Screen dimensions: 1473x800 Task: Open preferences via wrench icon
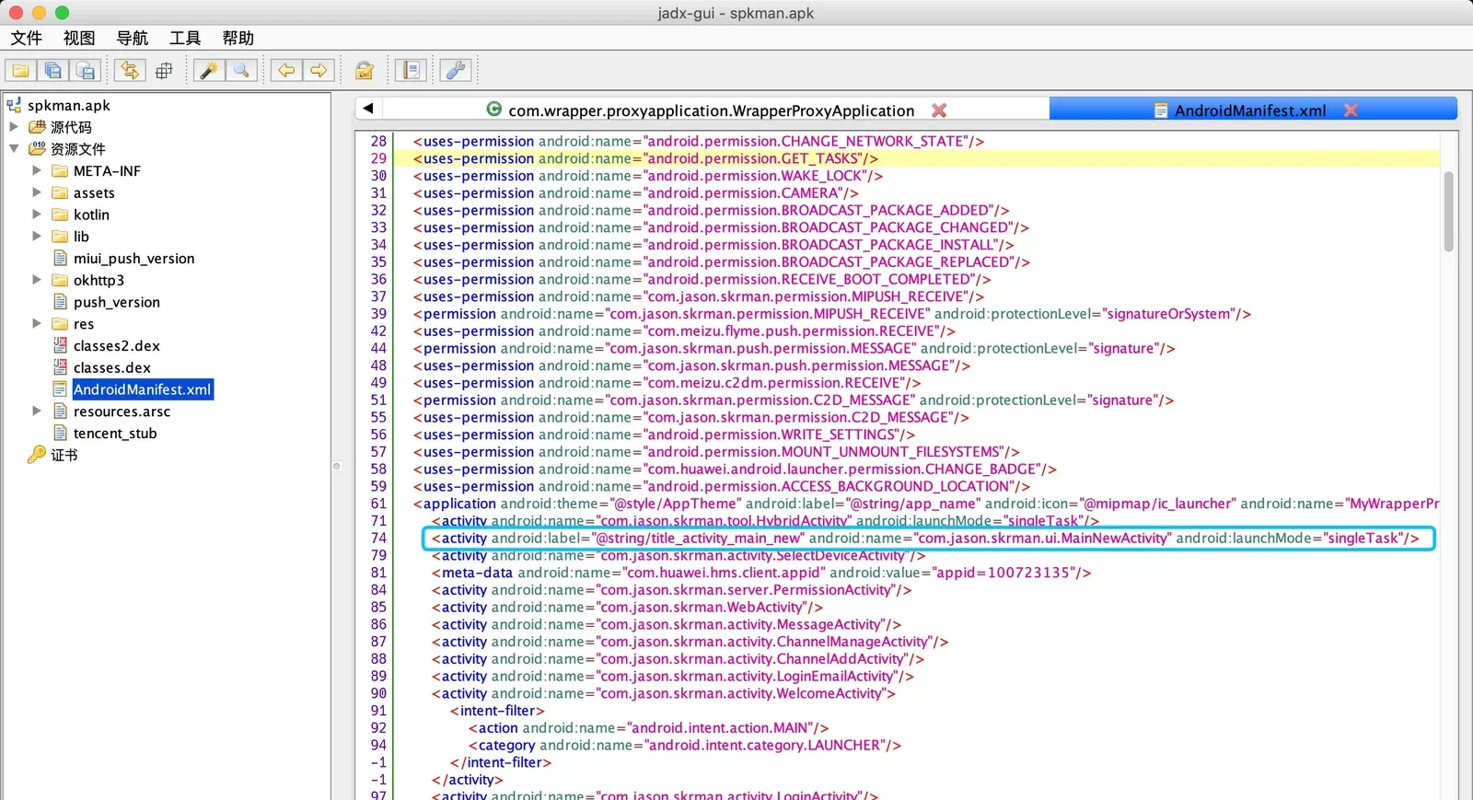pos(456,71)
